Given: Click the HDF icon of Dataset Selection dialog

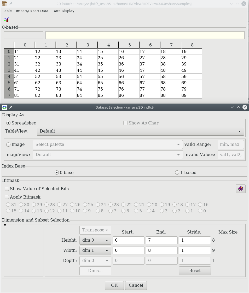Looking at the screenshot, I should tap(4, 107).
